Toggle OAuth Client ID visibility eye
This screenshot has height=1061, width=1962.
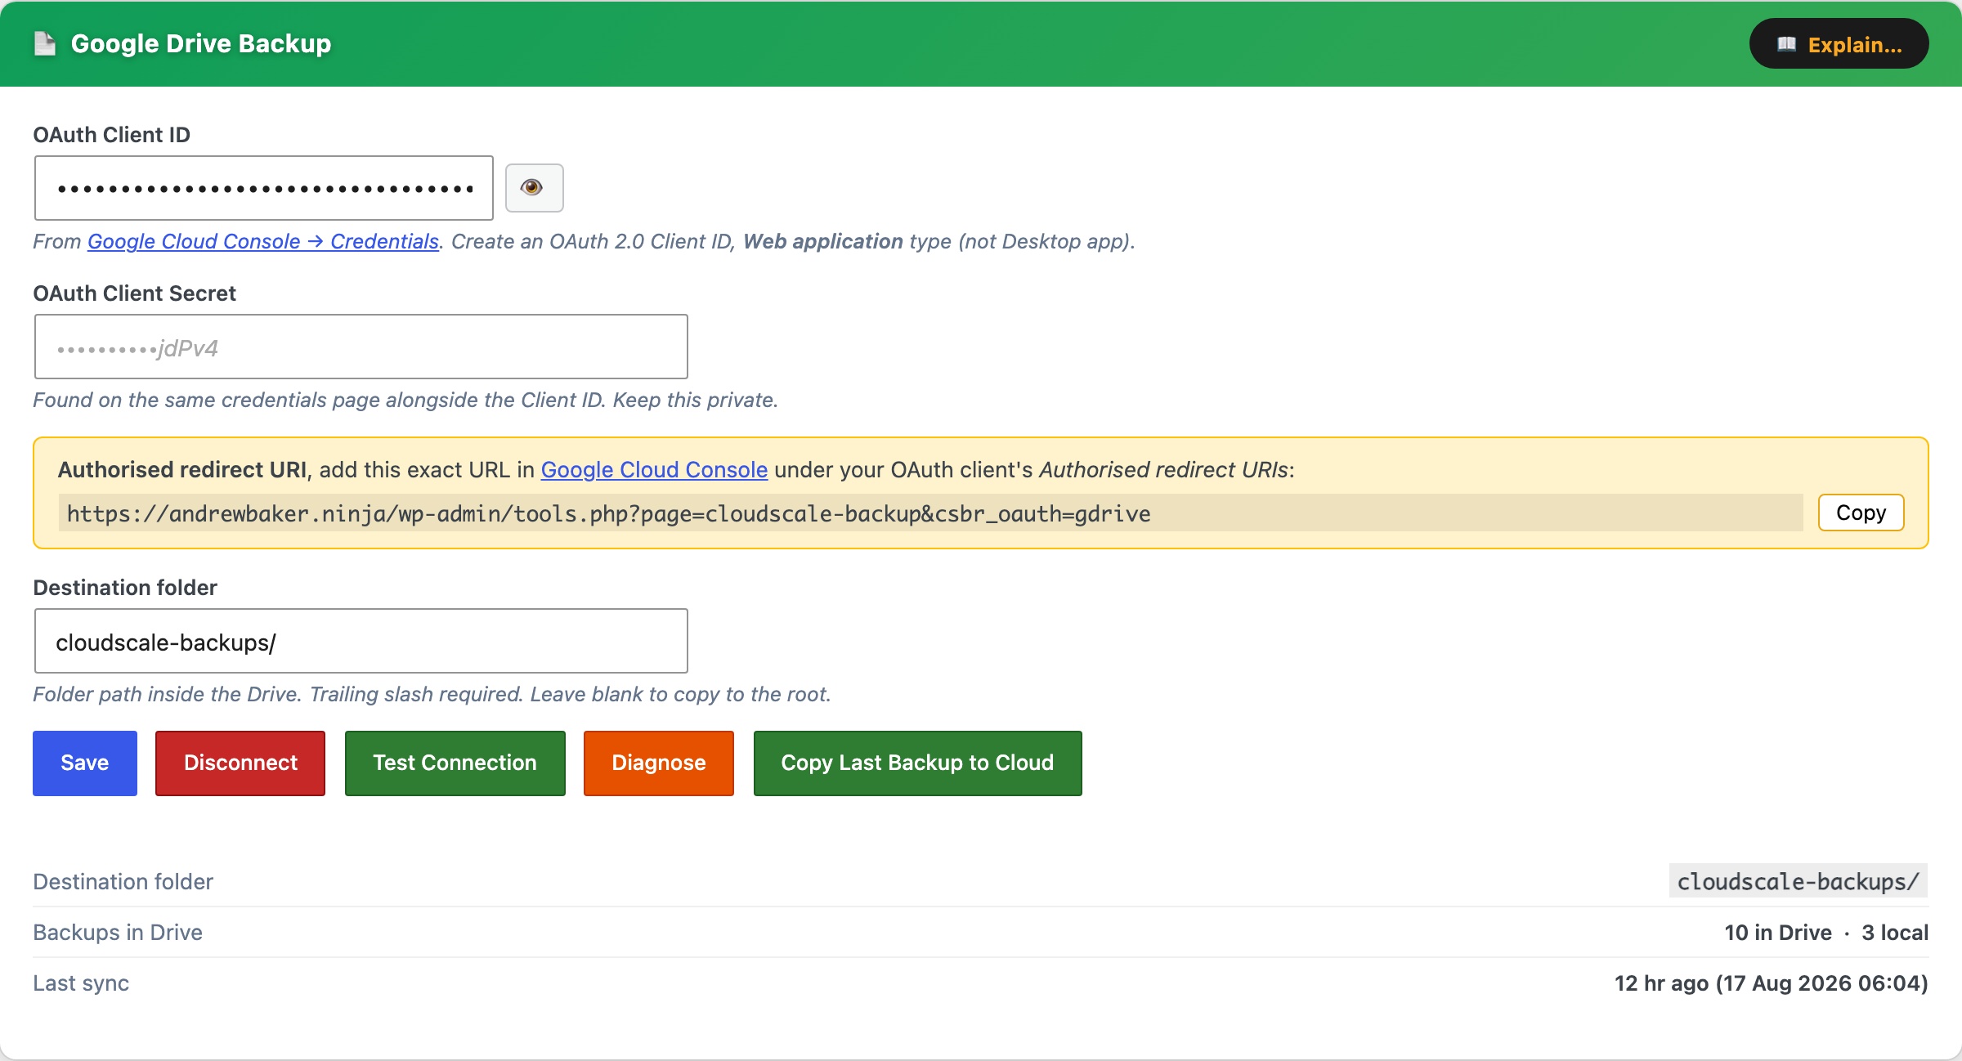point(534,188)
